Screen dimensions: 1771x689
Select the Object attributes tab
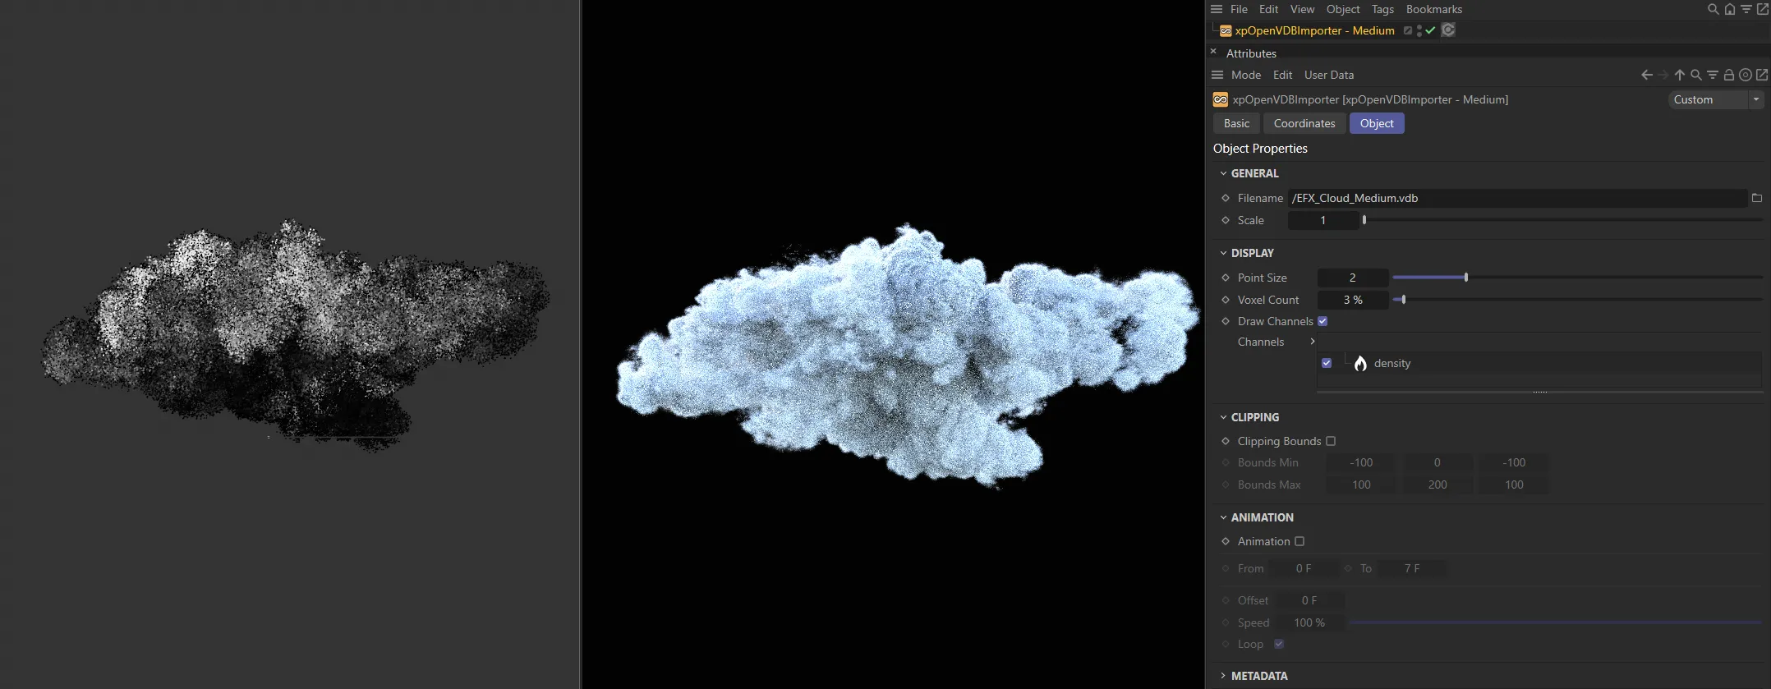(x=1377, y=123)
